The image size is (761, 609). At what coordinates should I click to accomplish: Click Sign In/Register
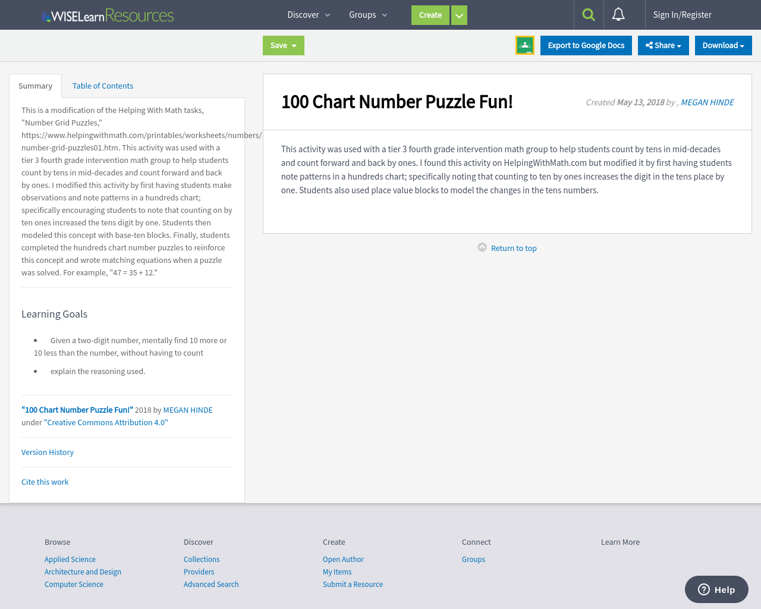(682, 14)
